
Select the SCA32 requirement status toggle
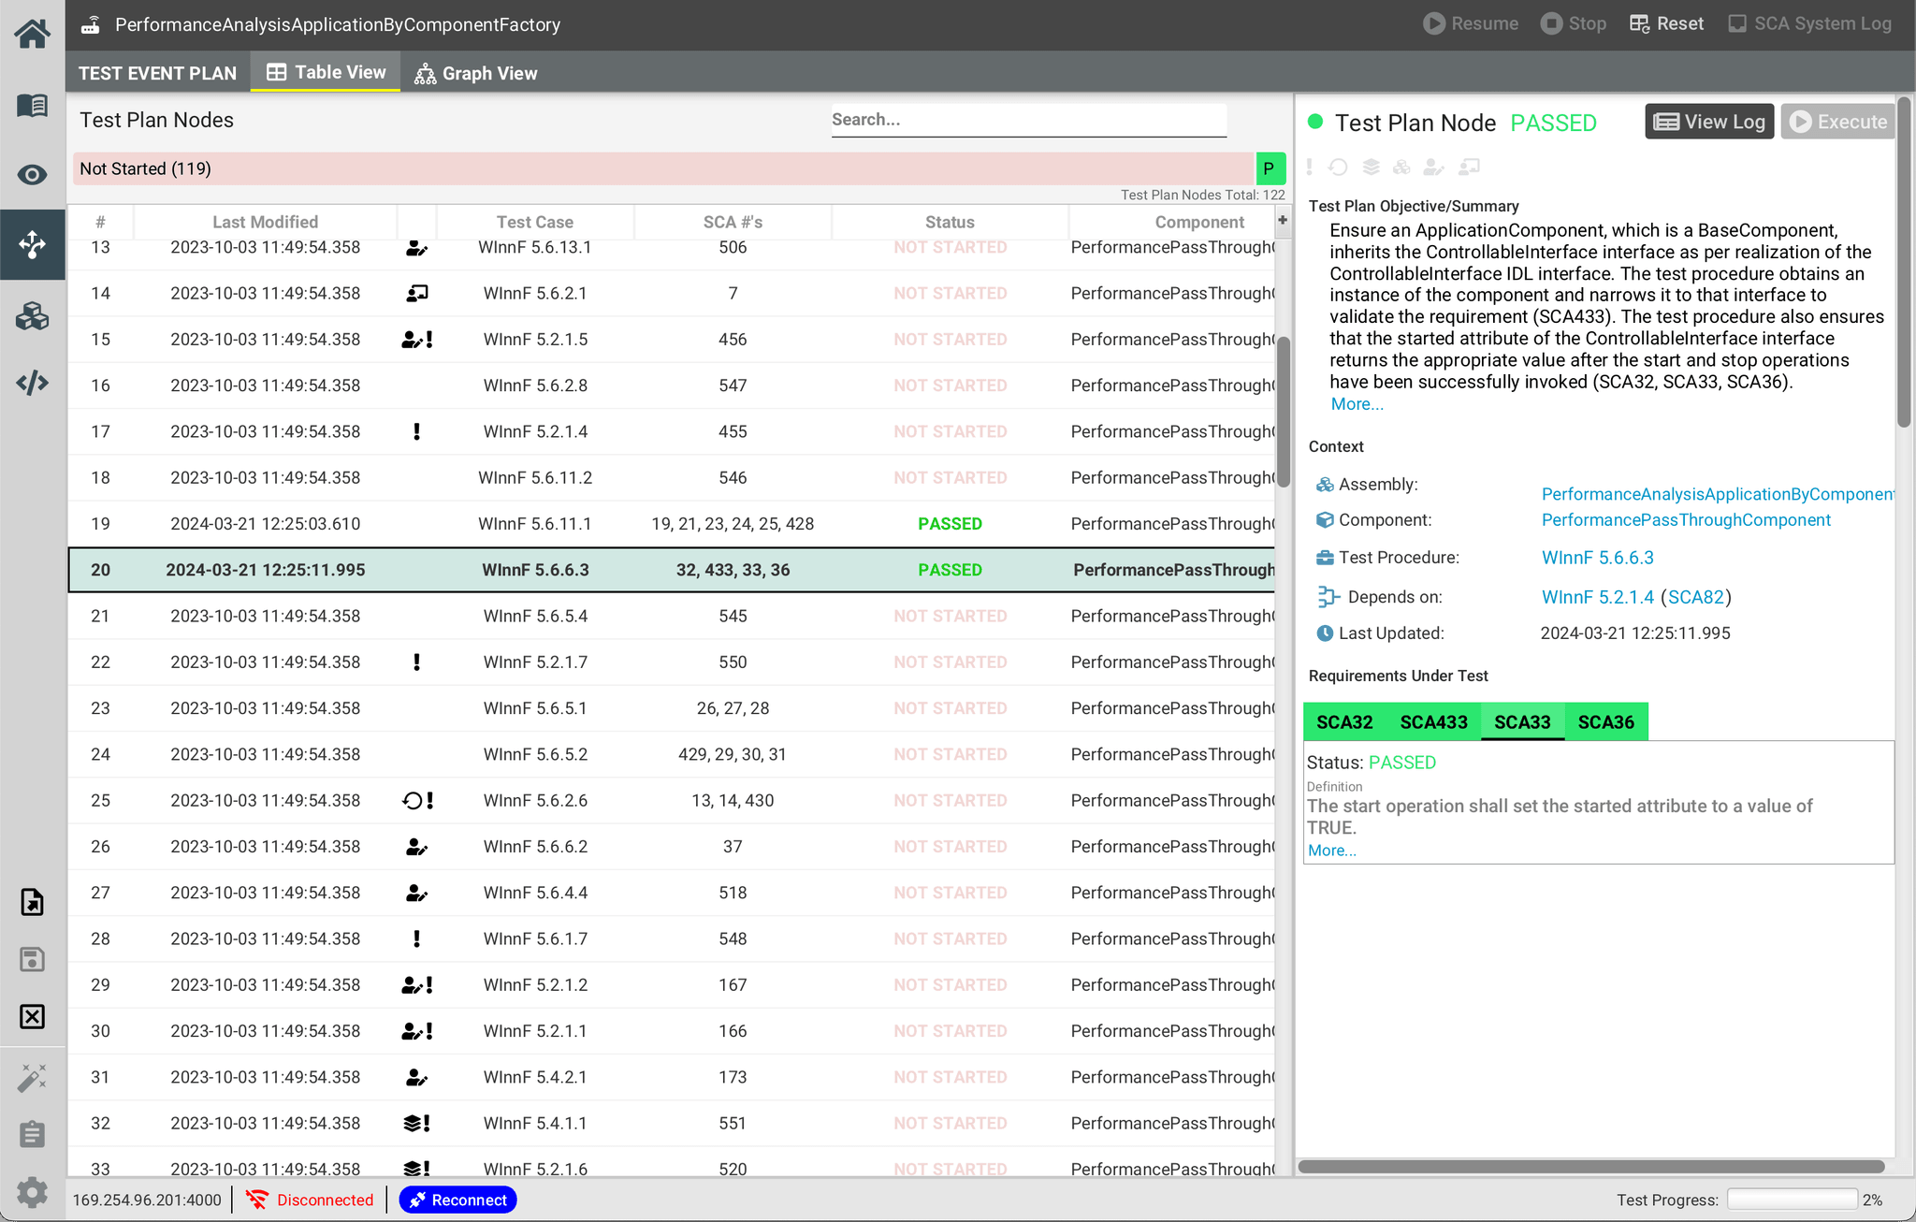[x=1344, y=721]
